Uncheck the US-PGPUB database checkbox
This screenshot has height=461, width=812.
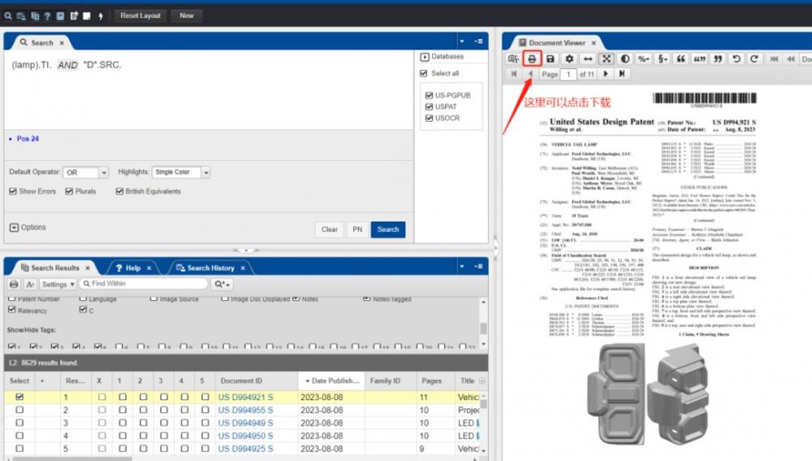(429, 96)
